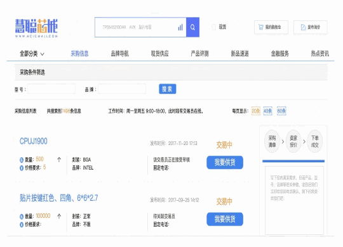Click quantity value 500
The width and height of the screenshot is (343, 247).
[x=39, y=160]
